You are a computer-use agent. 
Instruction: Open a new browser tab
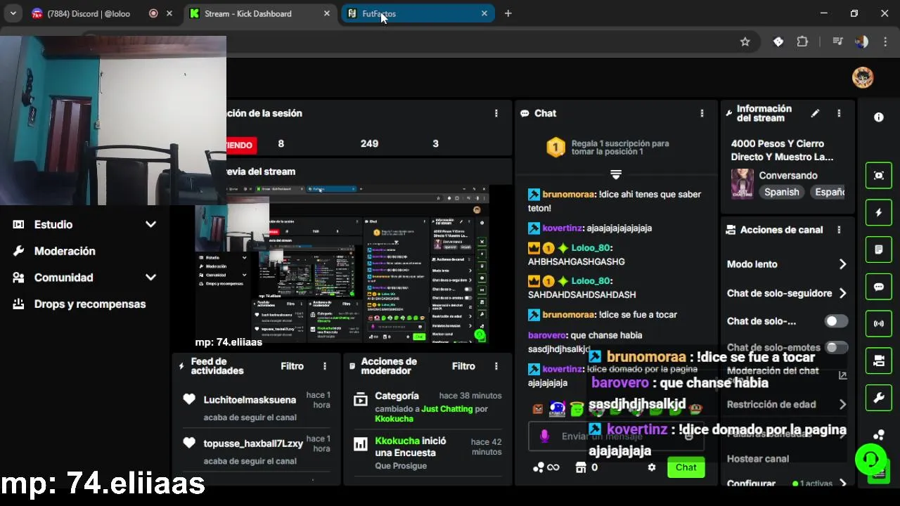(x=508, y=13)
